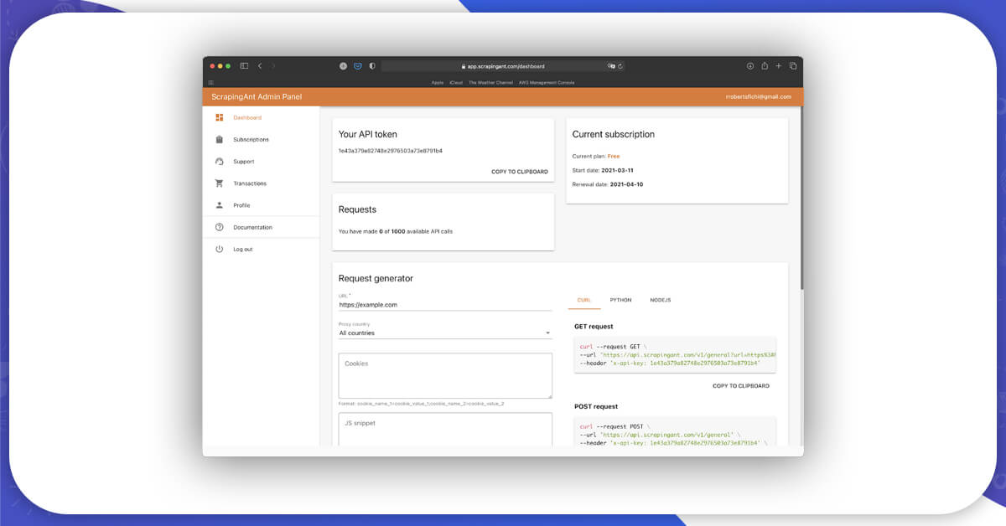Image resolution: width=1006 pixels, height=526 pixels.
Task: Open Documentation menu item
Action: (x=261, y=227)
